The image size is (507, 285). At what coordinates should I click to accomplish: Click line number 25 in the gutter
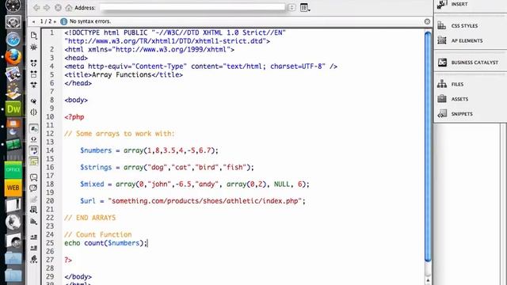(x=50, y=243)
